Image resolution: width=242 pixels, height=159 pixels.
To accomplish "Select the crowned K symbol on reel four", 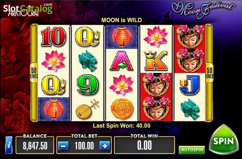I will (x=156, y=61).
